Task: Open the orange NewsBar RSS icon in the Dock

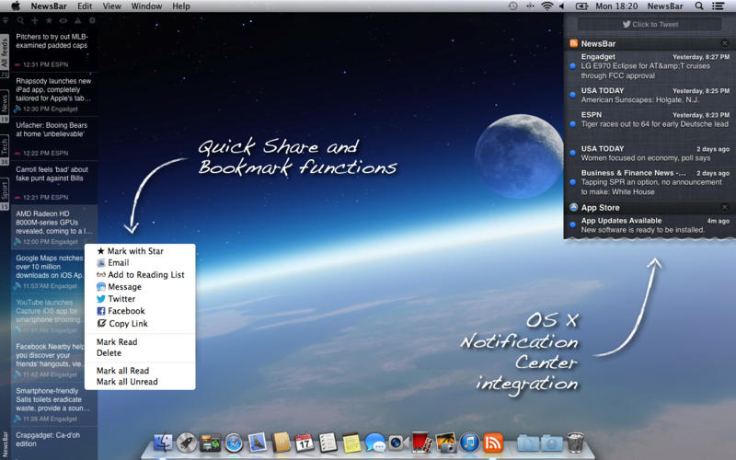Action: click(x=493, y=443)
